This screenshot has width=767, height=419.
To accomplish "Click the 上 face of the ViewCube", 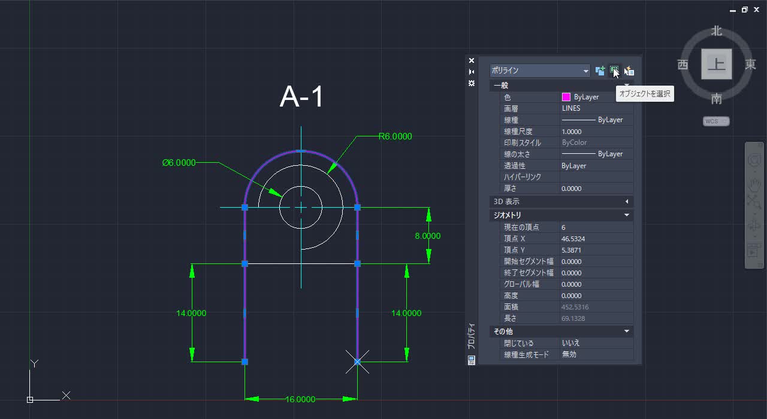I will coord(717,64).
